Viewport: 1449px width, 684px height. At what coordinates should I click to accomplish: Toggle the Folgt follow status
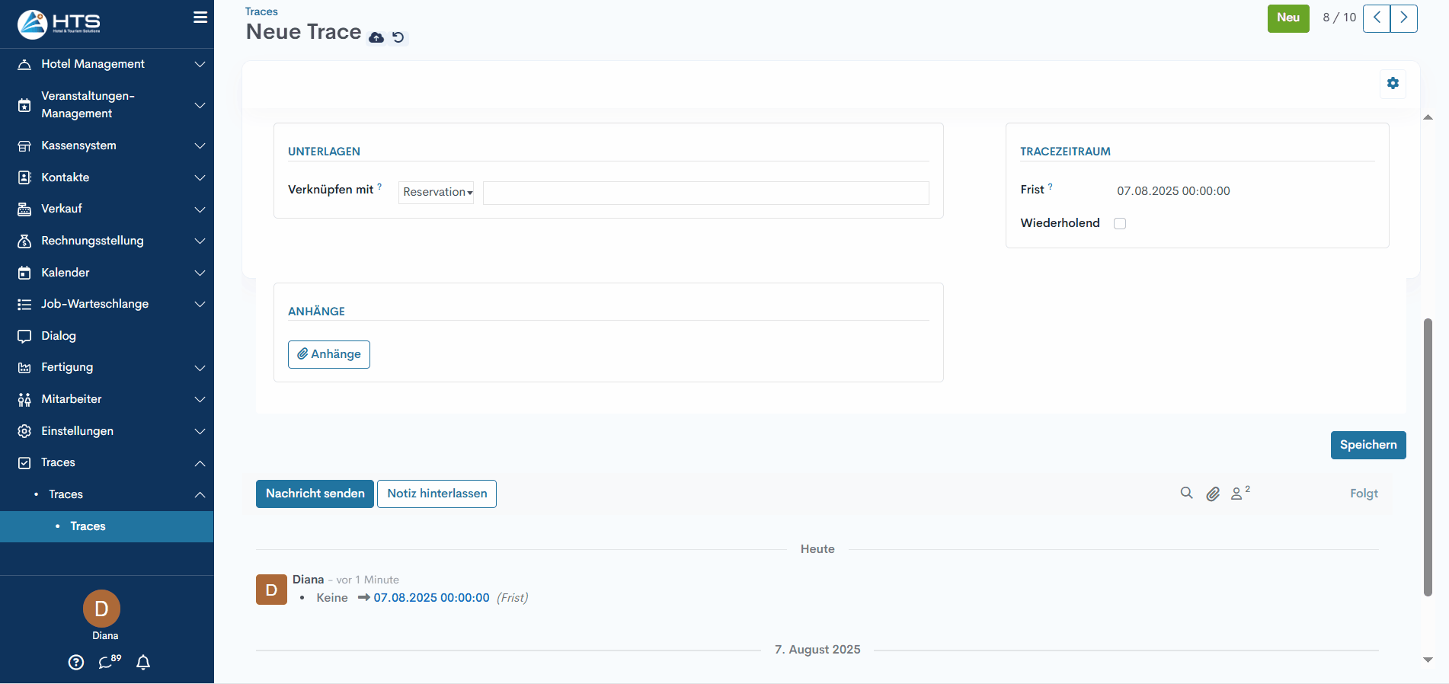1364,494
